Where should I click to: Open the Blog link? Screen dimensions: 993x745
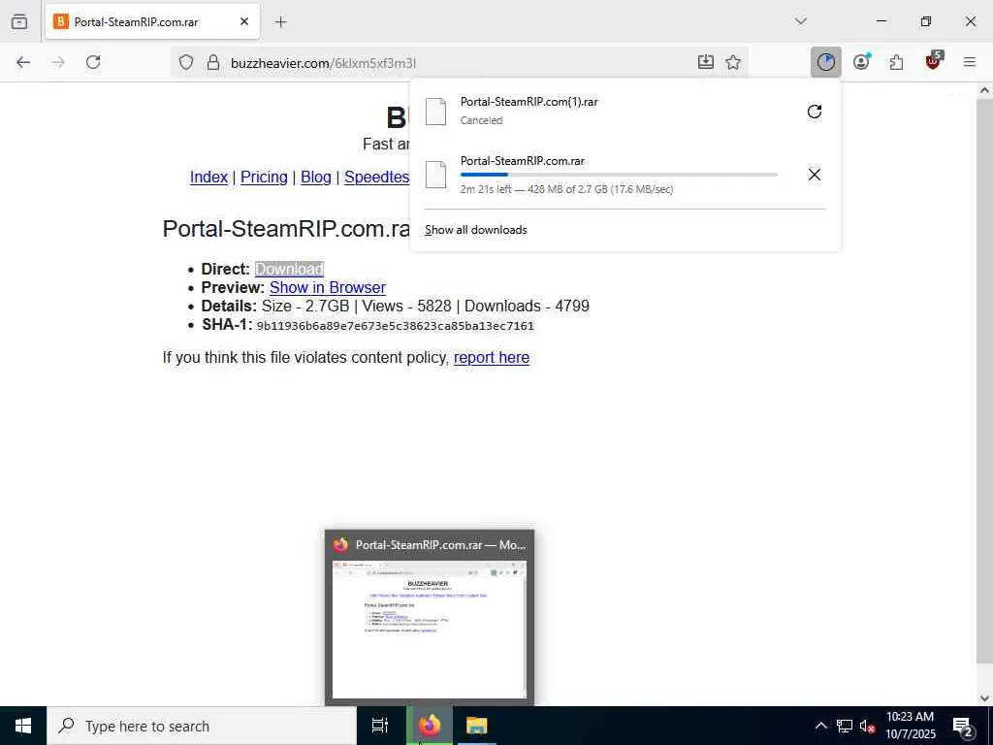315,177
